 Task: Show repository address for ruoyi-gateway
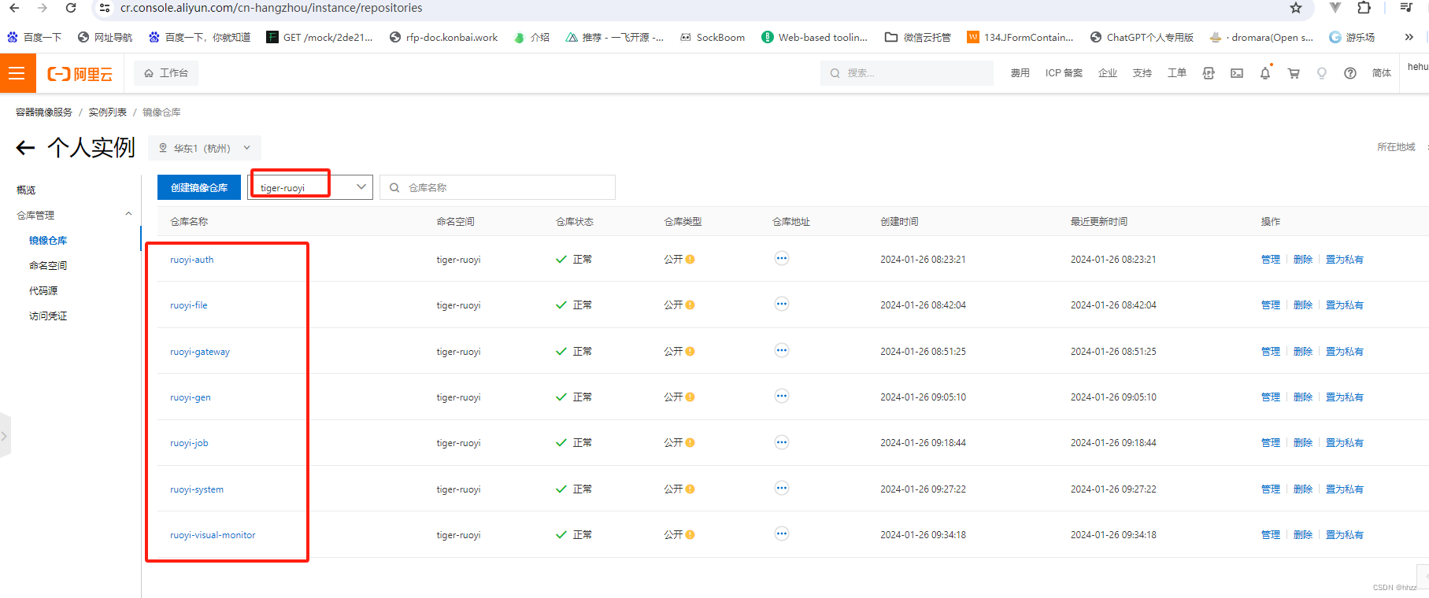[781, 350]
